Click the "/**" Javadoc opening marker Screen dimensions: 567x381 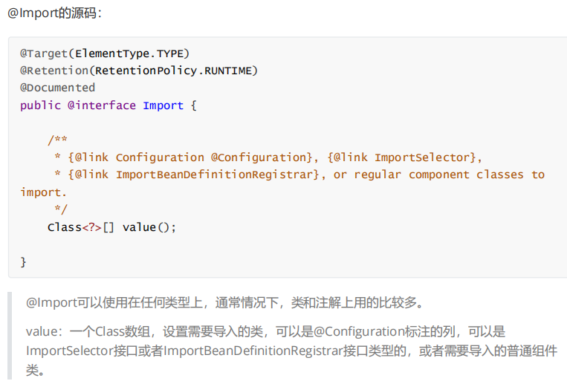tap(57, 140)
